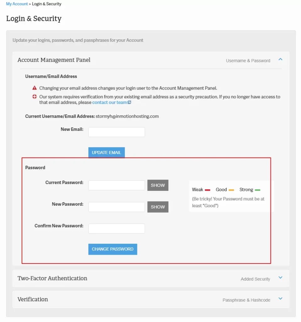Follow the contact our team link
This screenshot has height=322, width=301.
(x=109, y=102)
